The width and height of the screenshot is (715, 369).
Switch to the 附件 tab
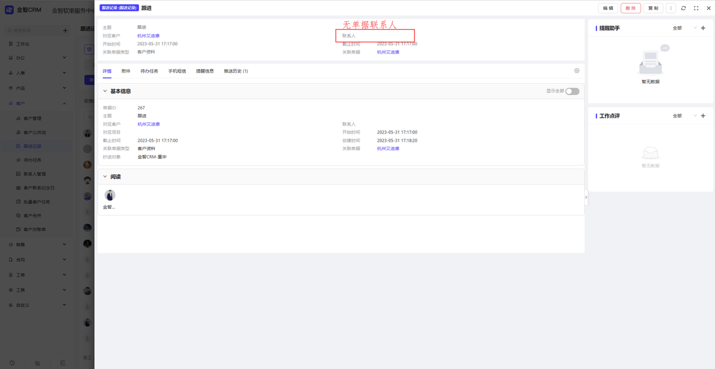(126, 71)
